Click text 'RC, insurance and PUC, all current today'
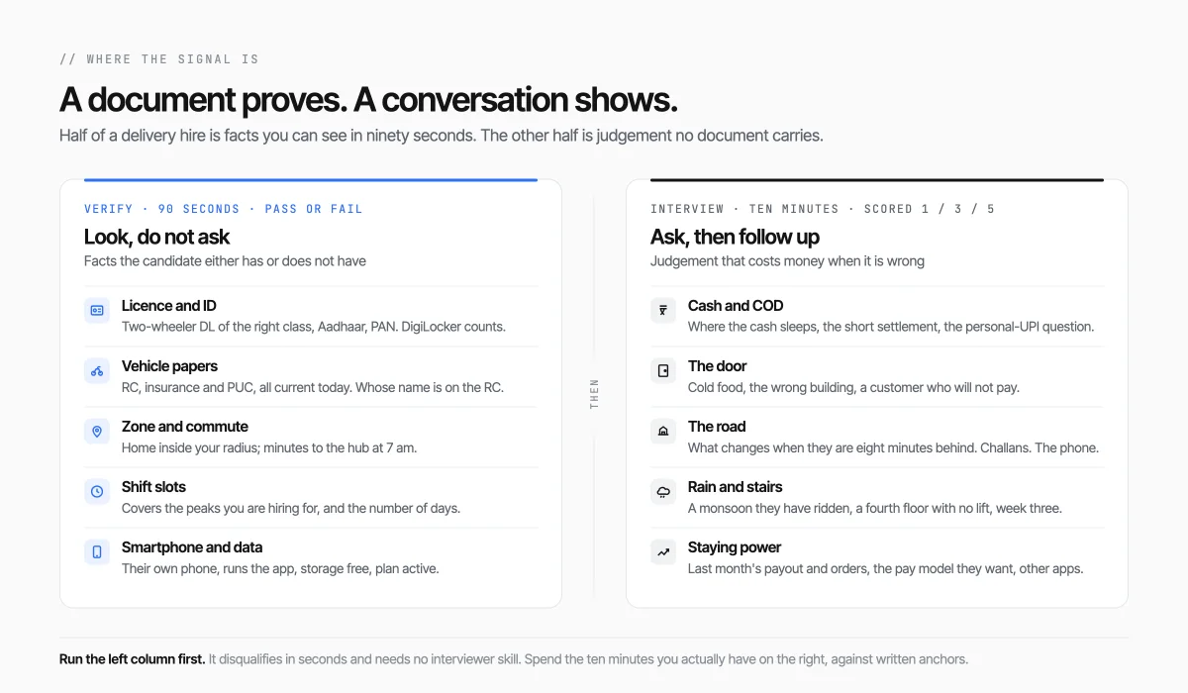Image resolution: width=1188 pixels, height=693 pixels. pyautogui.click(x=237, y=387)
